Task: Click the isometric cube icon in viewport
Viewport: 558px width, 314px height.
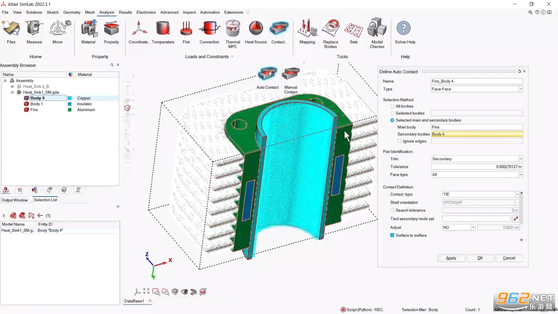Action: [127, 108]
